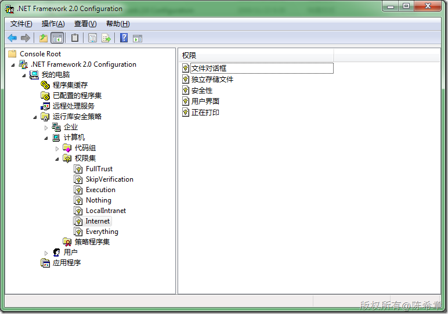Collapse the 我的电脑 tree node

point(24,75)
